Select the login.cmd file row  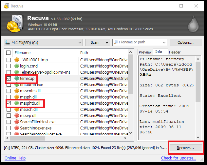point(66,66)
